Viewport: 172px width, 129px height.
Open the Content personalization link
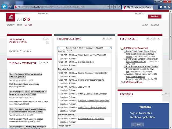pyautogui.click(x=155, y=25)
